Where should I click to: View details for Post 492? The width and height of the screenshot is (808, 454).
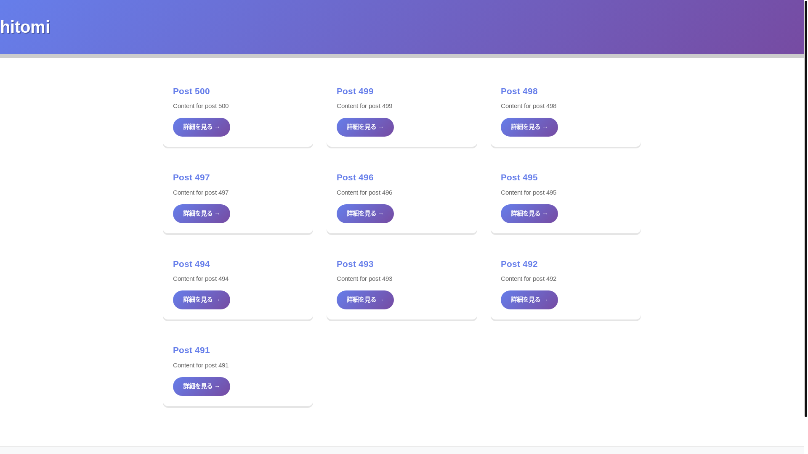tap(529, 300)
